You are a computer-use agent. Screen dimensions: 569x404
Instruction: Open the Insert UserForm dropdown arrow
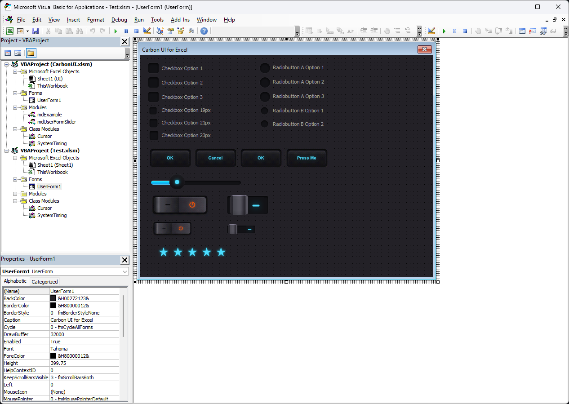coord(27,31)
